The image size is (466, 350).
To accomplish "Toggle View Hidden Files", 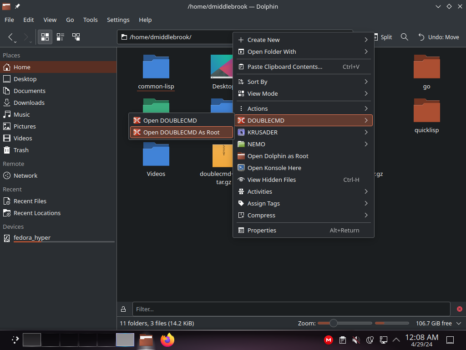I will 304,180.
